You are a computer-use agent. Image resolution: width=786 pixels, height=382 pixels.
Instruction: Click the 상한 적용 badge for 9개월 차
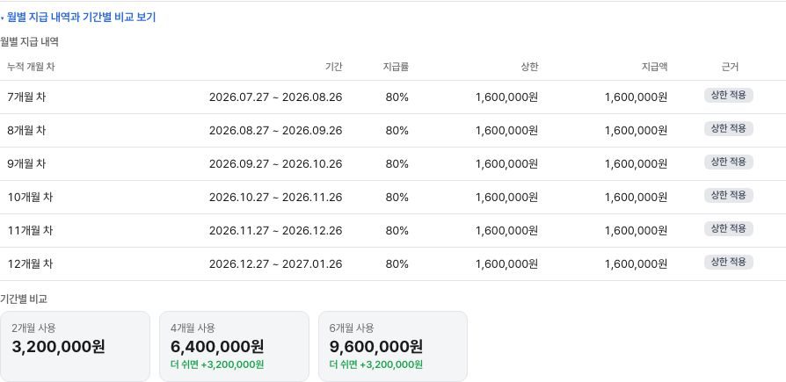(728, 162)
